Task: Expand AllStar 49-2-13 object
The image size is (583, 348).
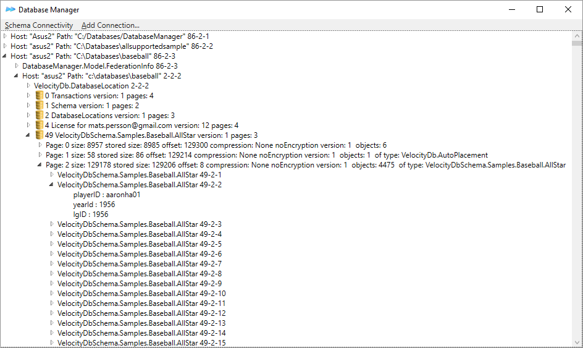Action: (x=52, y=323)
